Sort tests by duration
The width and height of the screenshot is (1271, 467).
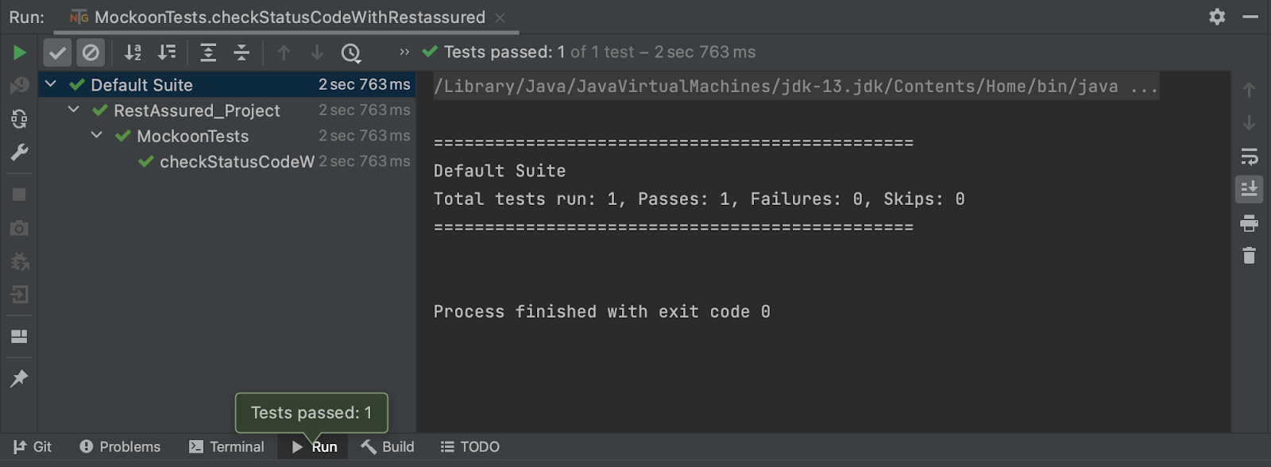point(167,52)
